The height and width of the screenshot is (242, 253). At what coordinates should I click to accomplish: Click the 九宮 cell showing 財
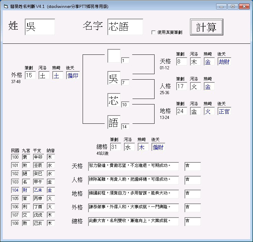26,190
